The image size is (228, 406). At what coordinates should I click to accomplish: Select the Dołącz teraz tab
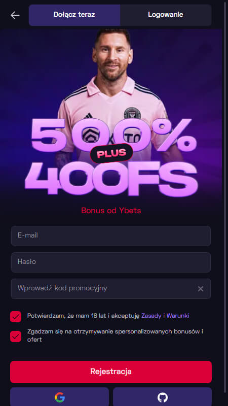(x=74, y=15)
